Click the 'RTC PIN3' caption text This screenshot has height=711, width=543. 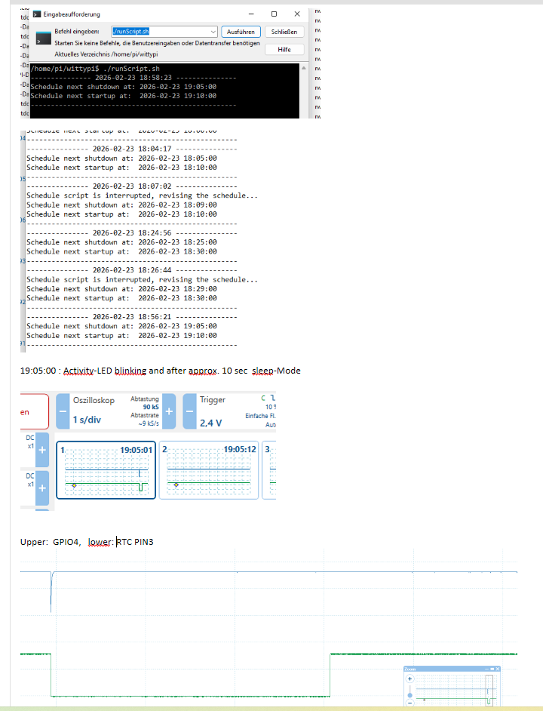(x=134, y=542)
